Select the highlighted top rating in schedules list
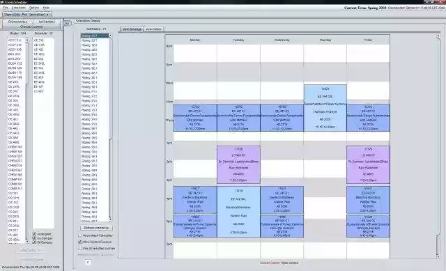This screenshot has width=446, height=271. pos(95,36)
